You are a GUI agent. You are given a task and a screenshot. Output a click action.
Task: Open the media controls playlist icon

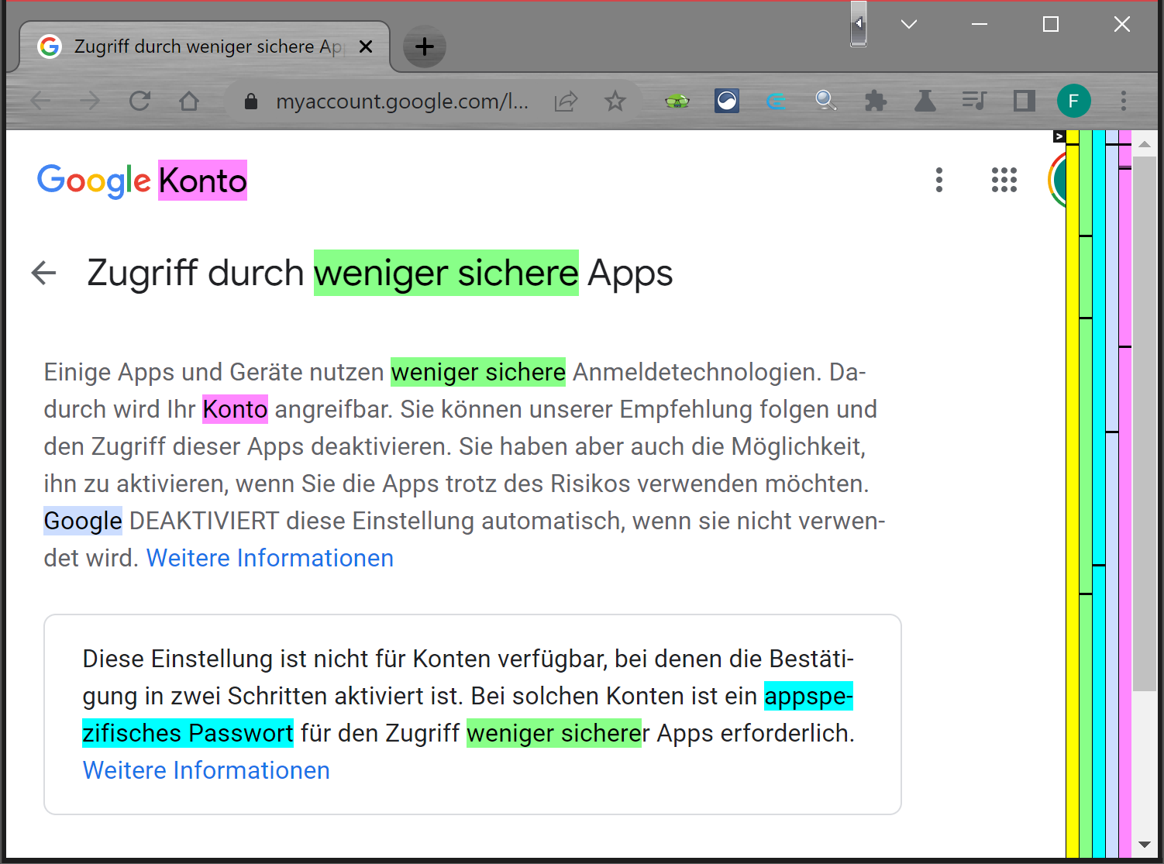(973, 101)
